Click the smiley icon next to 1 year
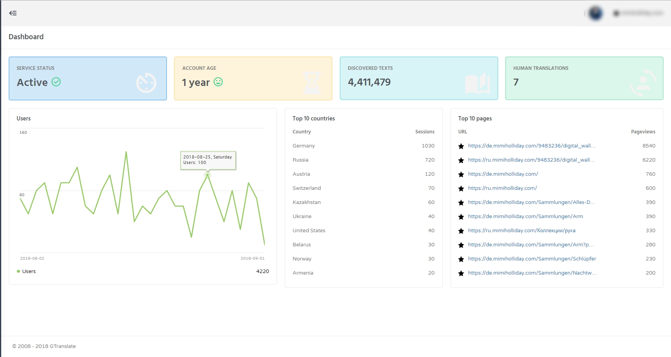This screenshot has height=357, width=671. click(x=219, y=82)
